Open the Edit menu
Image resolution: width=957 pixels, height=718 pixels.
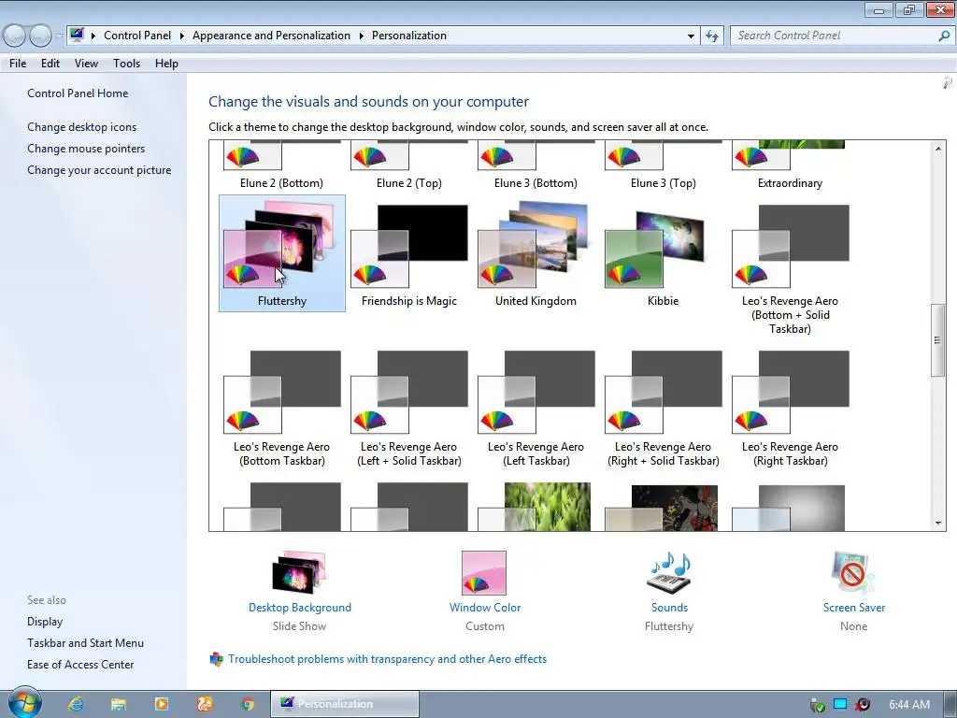coord(50,64)
